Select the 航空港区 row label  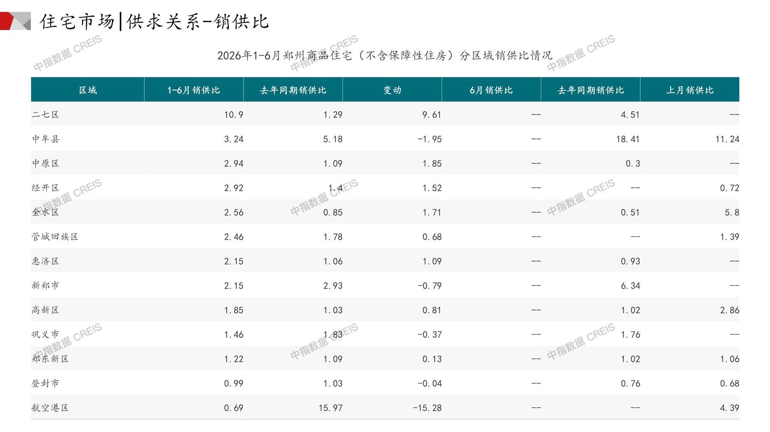50,408
